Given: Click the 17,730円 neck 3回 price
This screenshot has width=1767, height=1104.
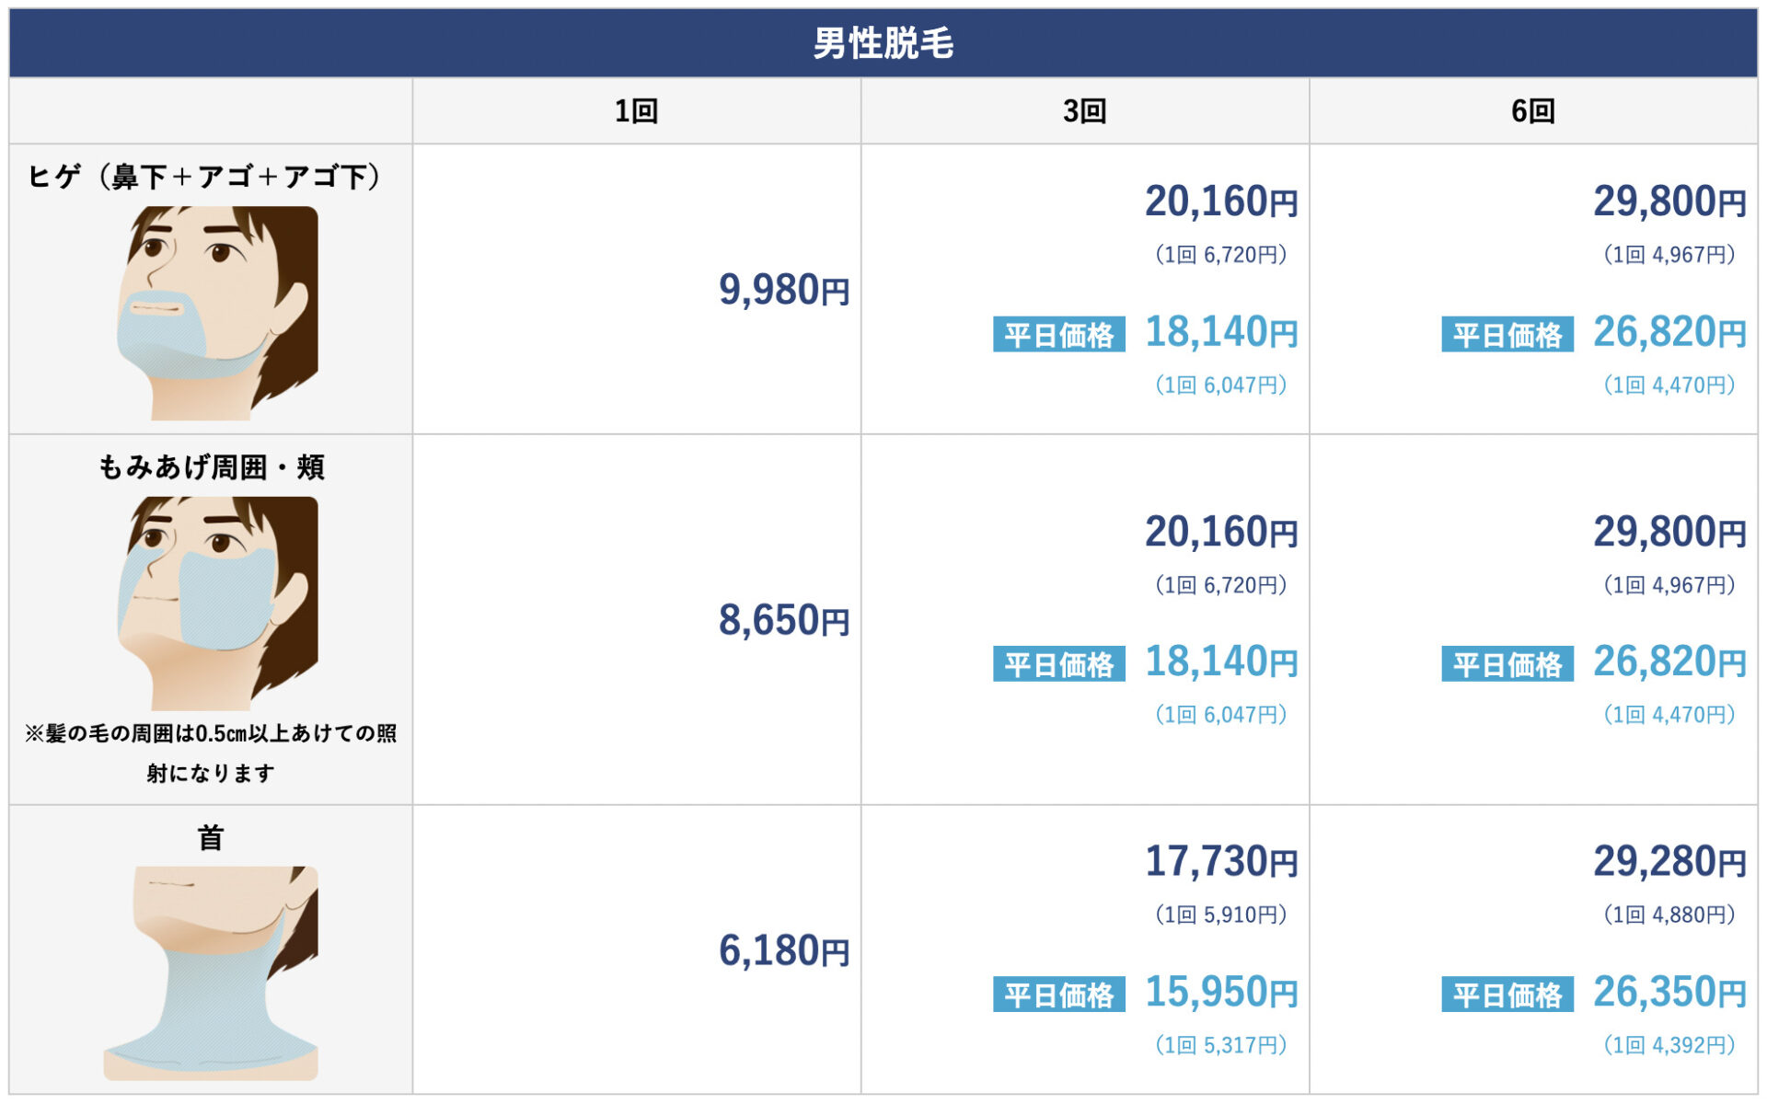Looking at the screenshot, I should 1220,862.
